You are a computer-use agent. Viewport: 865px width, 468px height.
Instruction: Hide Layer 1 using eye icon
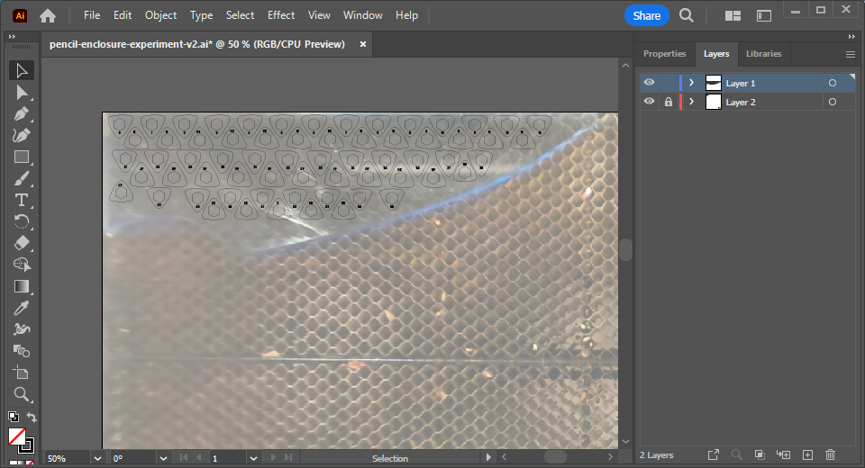[649, 83]
